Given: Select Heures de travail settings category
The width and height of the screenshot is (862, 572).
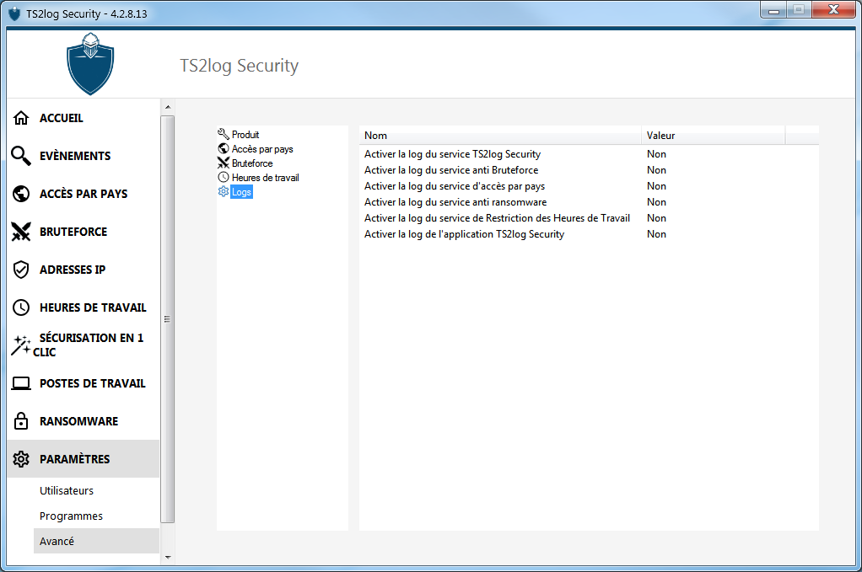Looking at the screenshot, I should pyautogui.click(x=265, y=177).
